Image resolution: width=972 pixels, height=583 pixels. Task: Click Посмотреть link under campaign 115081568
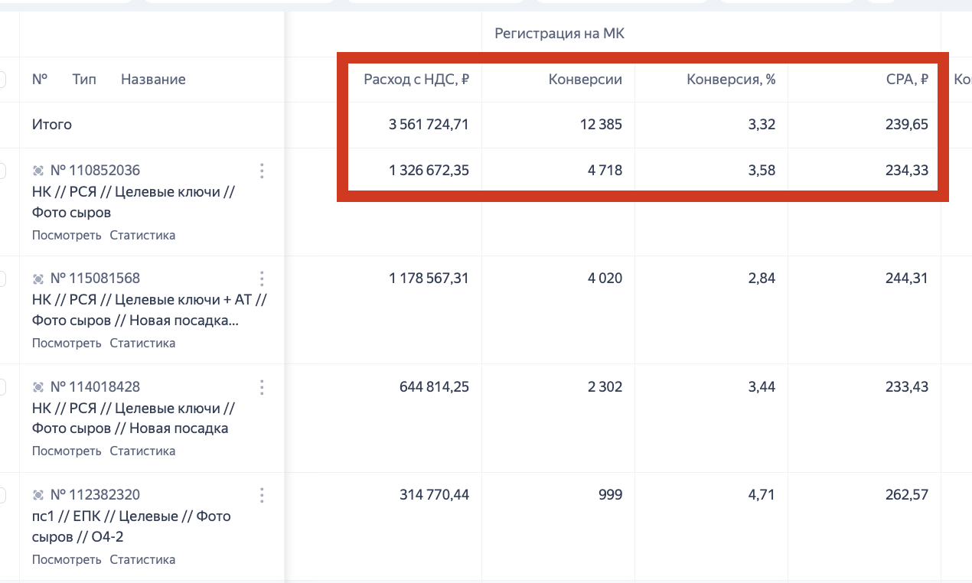67,344
